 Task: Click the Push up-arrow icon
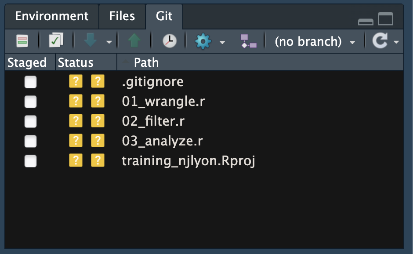(134, 41)
